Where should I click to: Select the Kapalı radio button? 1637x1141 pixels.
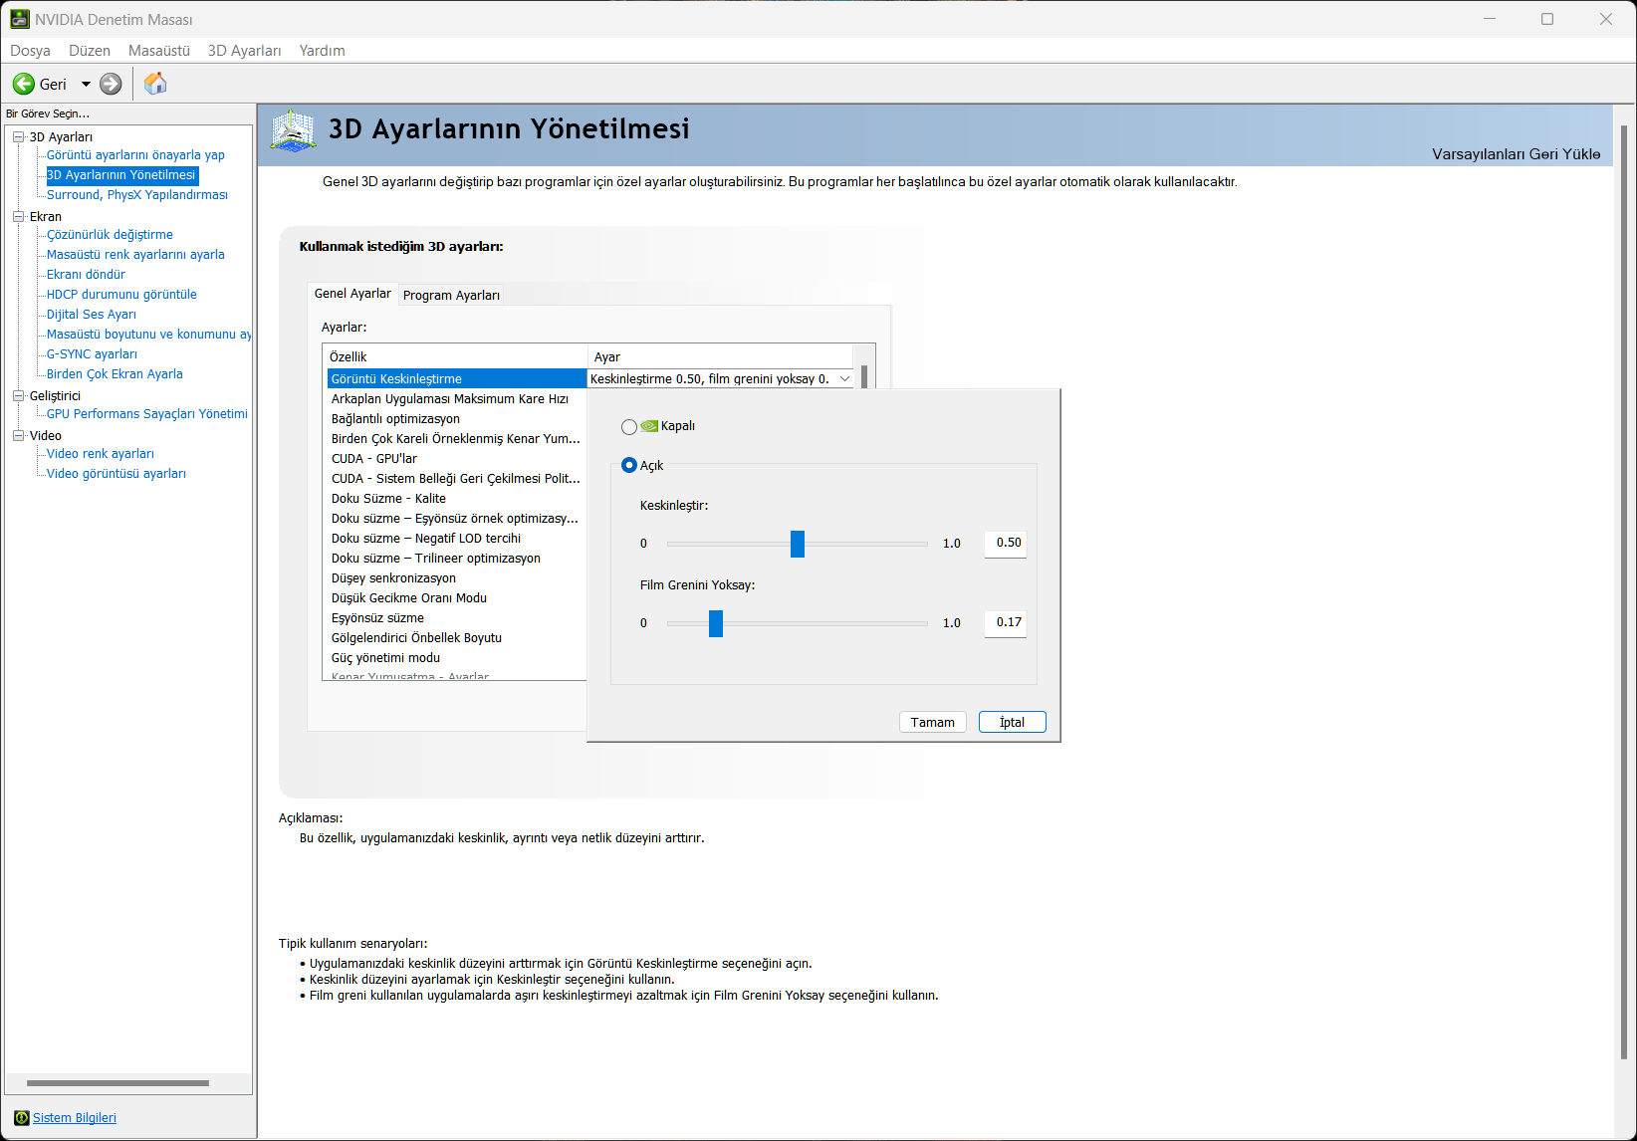point(629,426)
